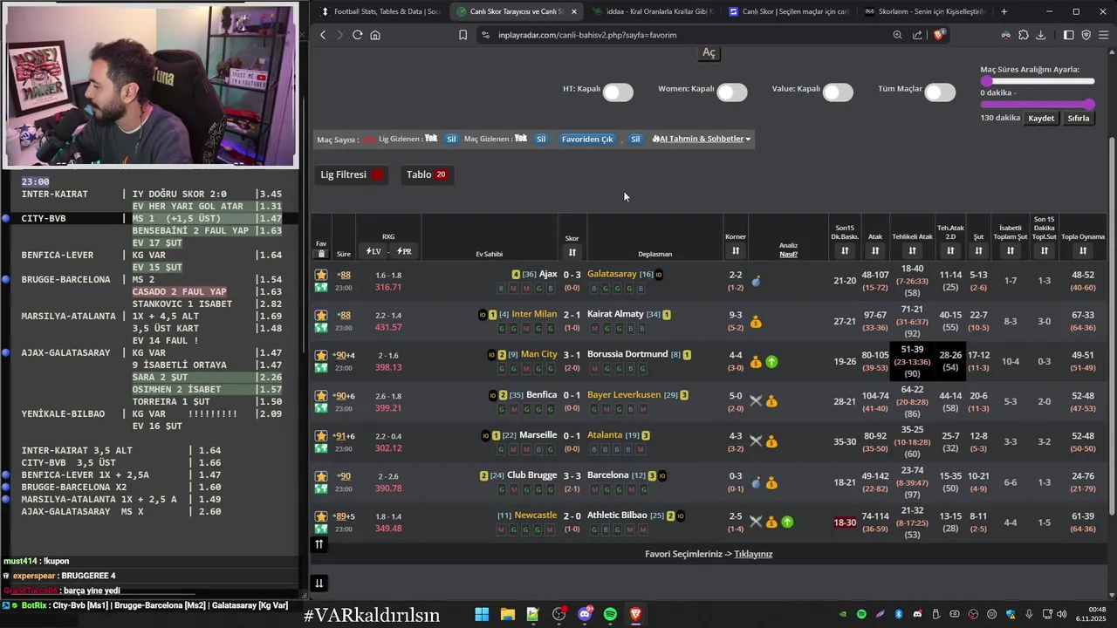Click Sıfırla reset button
1117x628 pixels.
[x=1079, y=118]
